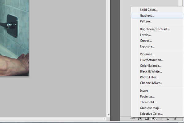184x123 pixels.
Task: Choose Solid Color fill layer
Action: tap(149, 10)
